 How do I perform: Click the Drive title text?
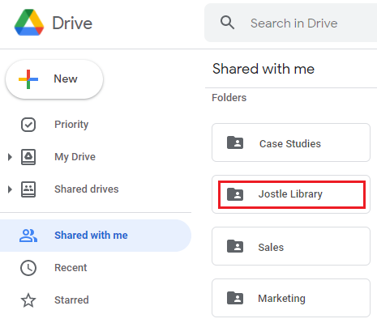coord(72,23)
